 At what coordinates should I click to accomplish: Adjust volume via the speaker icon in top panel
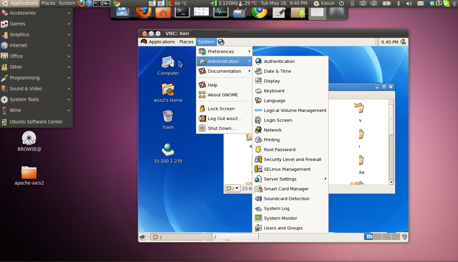click(x=409, y=3)
